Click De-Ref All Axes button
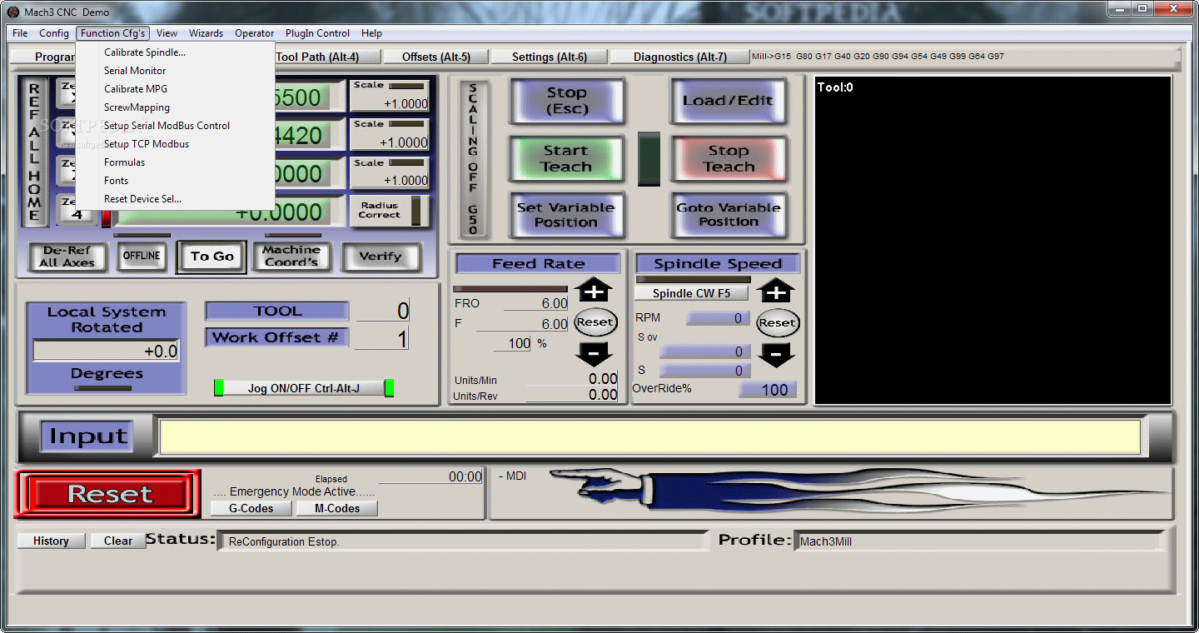 [x=68, y=257]
